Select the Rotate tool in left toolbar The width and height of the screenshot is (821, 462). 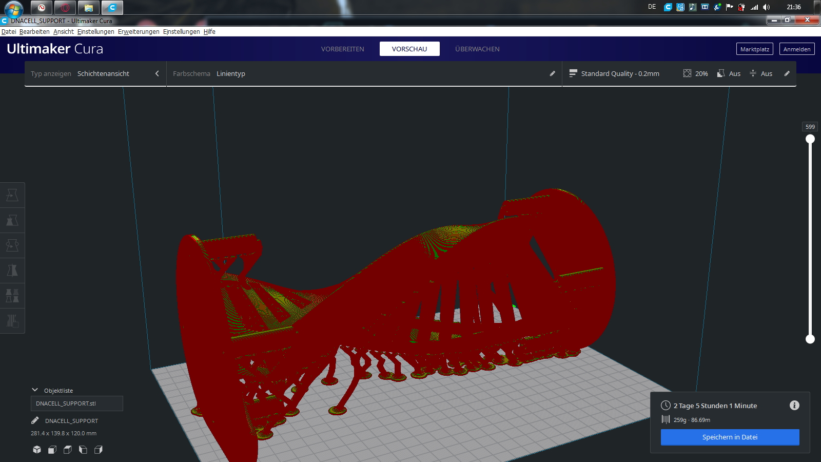pyautogui.click(x=12, y=245)
